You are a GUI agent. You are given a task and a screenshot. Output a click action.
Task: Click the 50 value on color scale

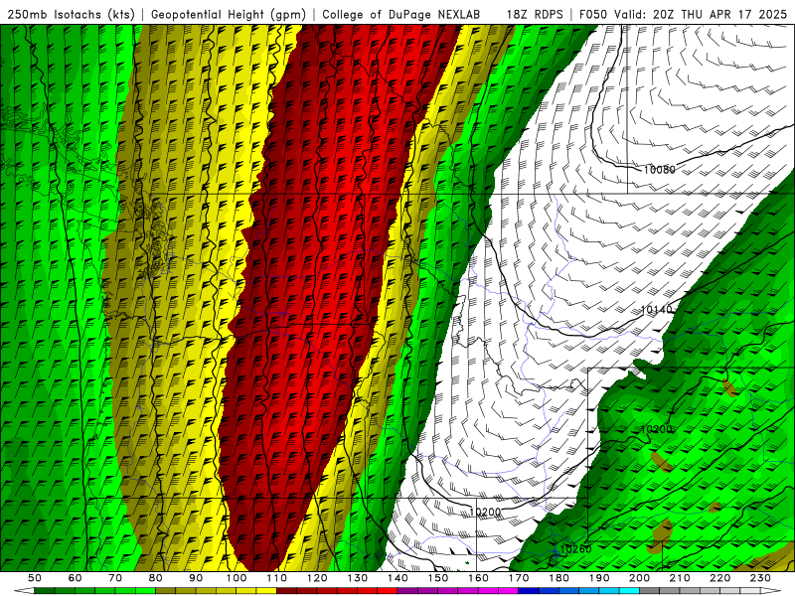(35, 578)
